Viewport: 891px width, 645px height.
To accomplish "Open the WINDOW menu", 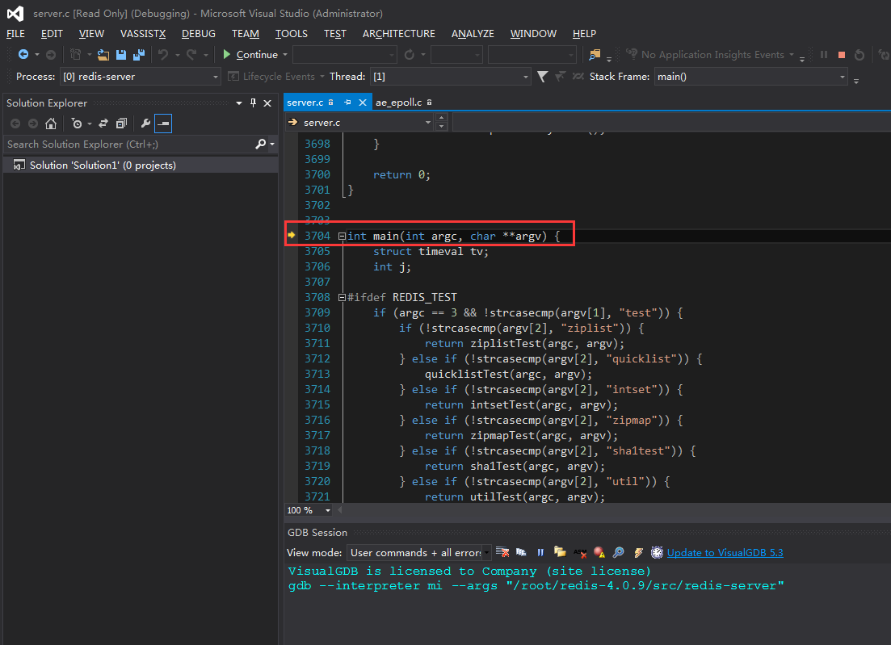I will [534, 33].
